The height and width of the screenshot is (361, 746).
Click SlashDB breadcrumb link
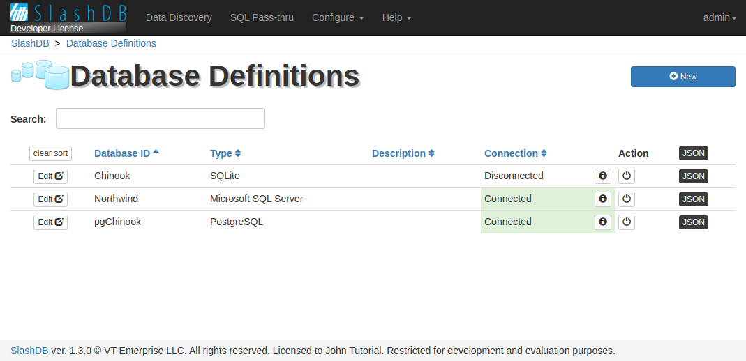[x=30, y=43]
